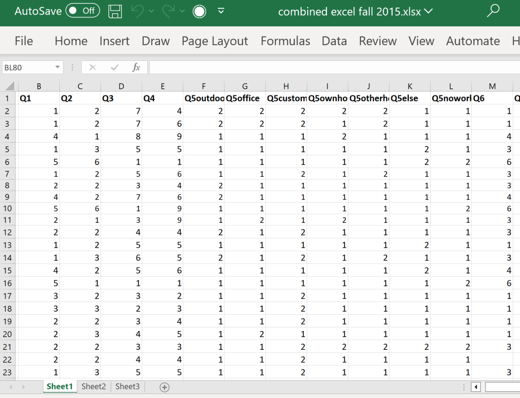Open the Formulas ribbon tab
Image resolution: width=520 pixels, height=398 pixels.
(285, 41)
